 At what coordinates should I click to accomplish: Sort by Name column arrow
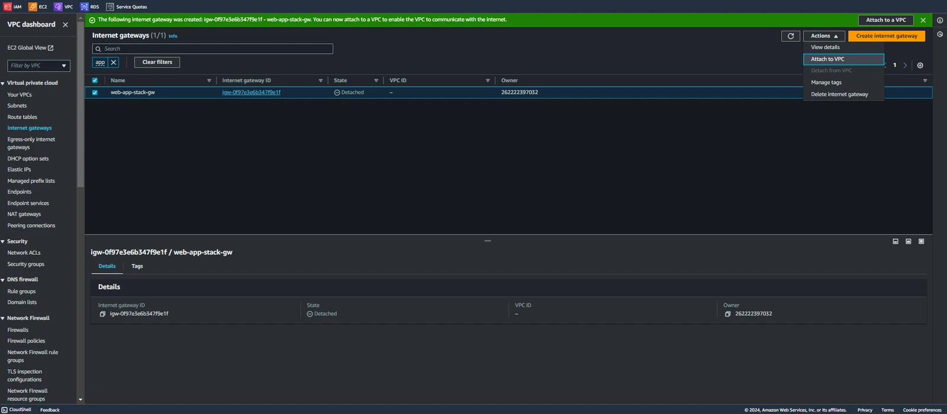pos(209,80)
